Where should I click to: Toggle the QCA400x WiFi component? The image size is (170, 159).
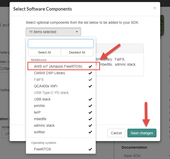90,86
